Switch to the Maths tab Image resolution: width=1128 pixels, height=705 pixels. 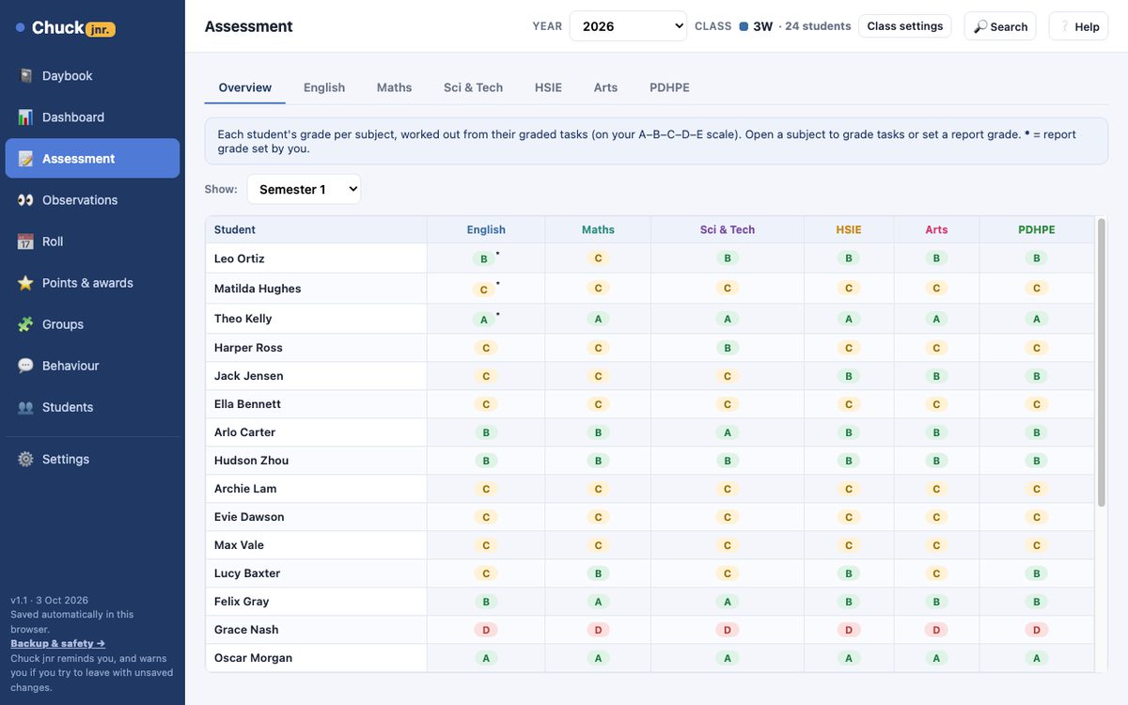(395, 87)
